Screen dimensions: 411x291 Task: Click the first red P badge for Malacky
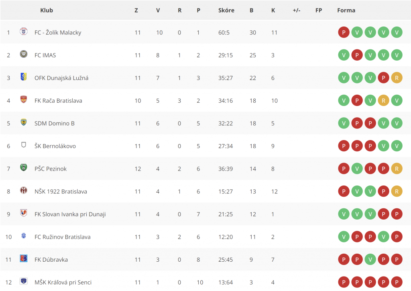(x=344, y=33)
